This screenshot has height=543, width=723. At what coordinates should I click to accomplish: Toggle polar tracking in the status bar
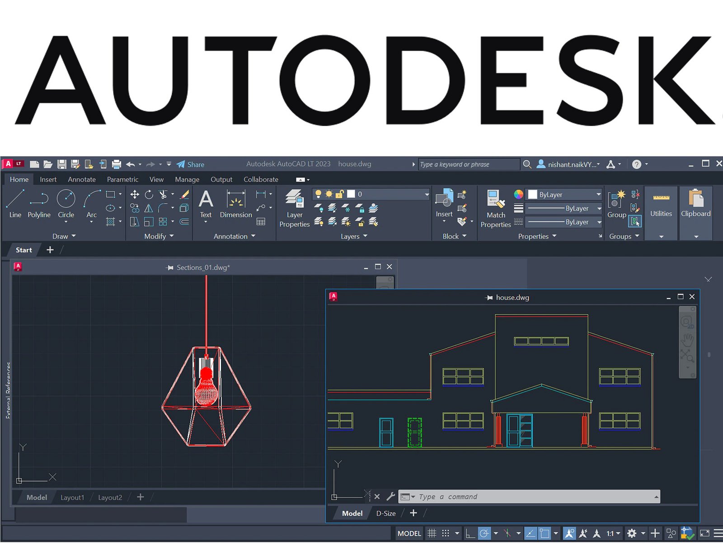click(484, 534)
